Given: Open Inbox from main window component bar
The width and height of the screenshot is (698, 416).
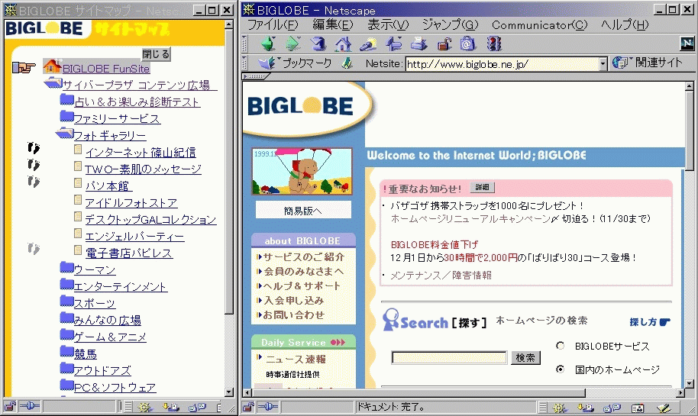Looking at the screenshot, I should tap(585, 407).
